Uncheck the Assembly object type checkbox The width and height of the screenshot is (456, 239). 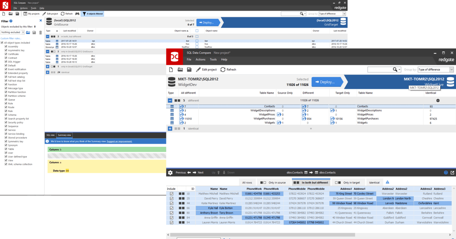[x=6, y=47]
